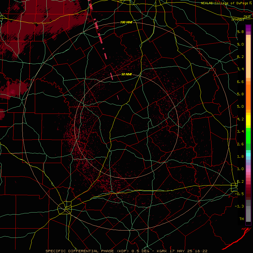Click the -1.3 scale value
253x253 pixels.
coord(239,206)
